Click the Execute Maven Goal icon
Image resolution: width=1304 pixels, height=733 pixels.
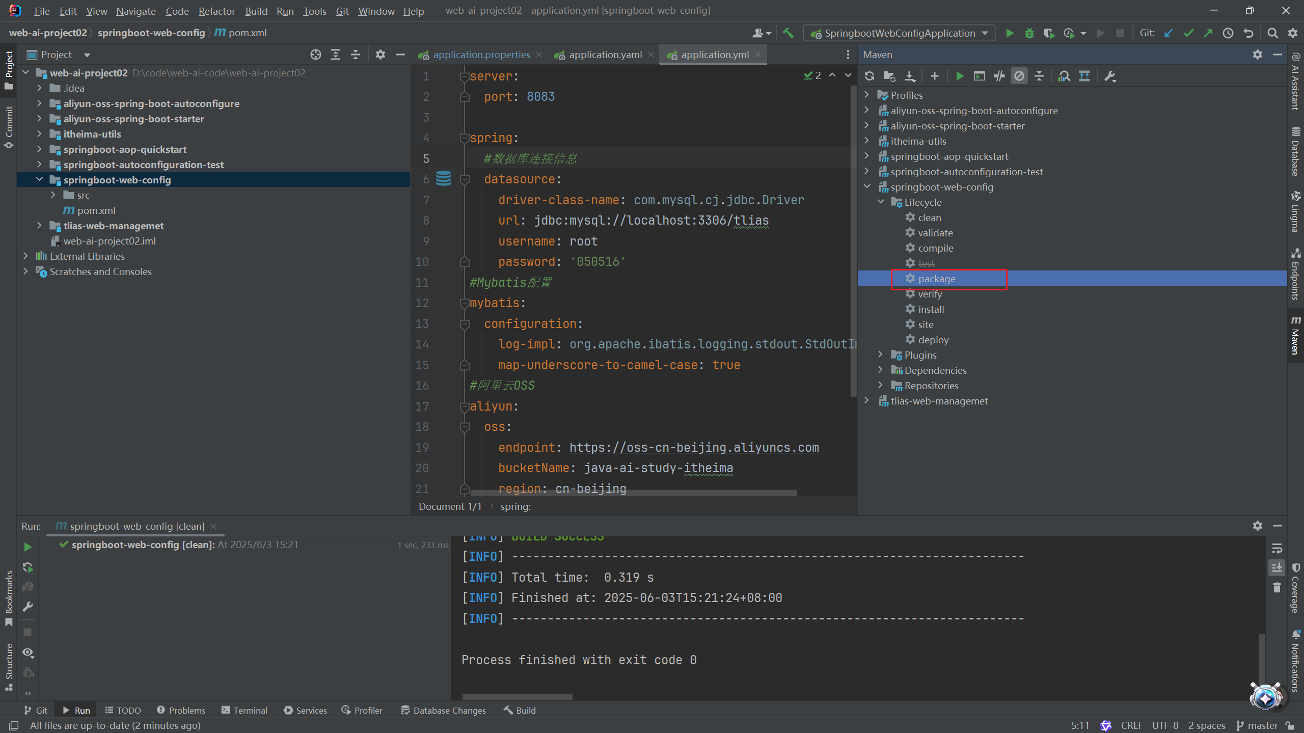click(979, 76)
